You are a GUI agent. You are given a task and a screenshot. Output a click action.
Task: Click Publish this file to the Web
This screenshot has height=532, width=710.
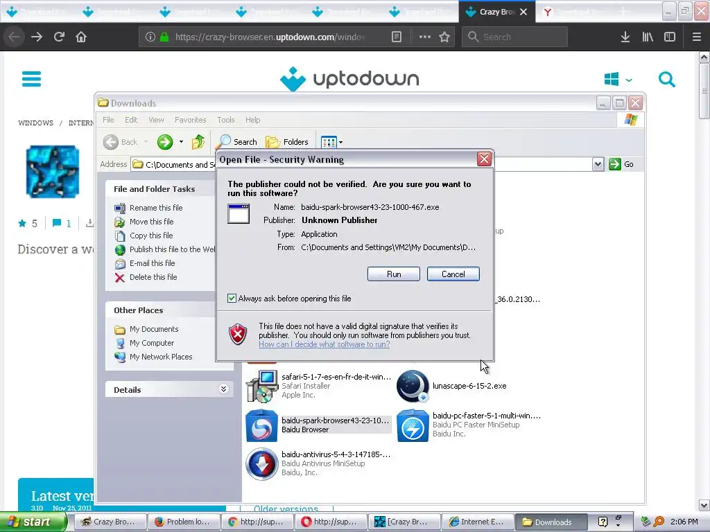pyautogui.click(x=172, y=249)
